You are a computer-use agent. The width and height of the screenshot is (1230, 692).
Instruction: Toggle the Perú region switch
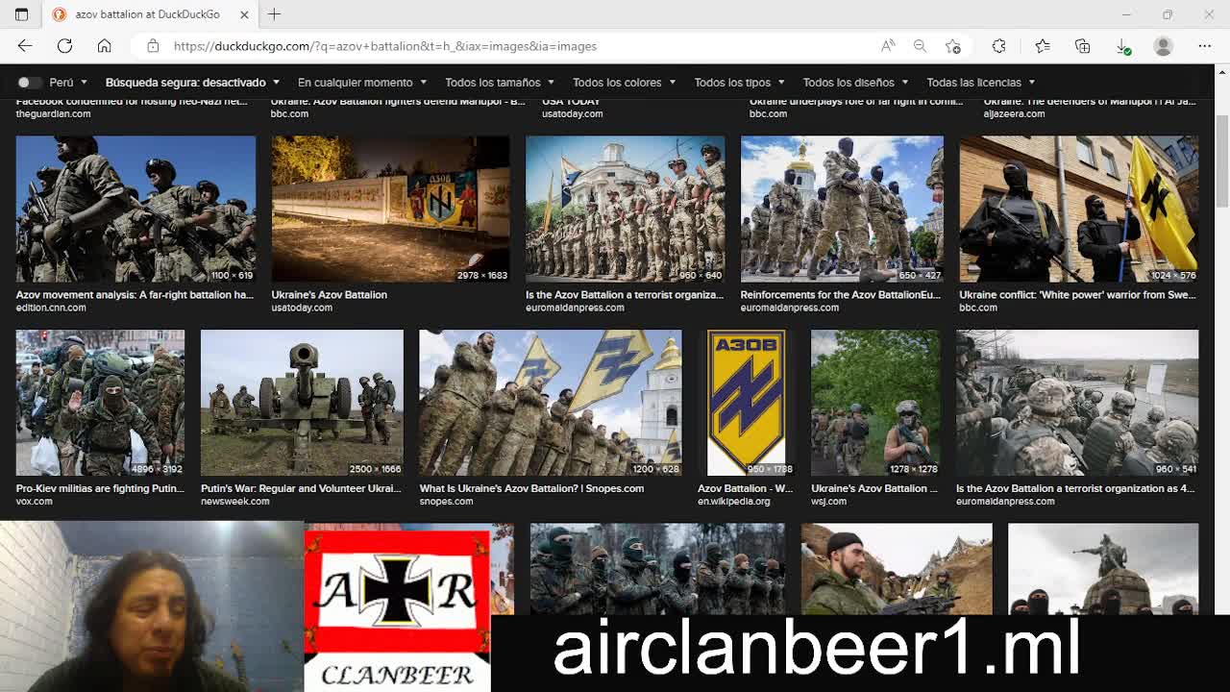click(30, 83)
